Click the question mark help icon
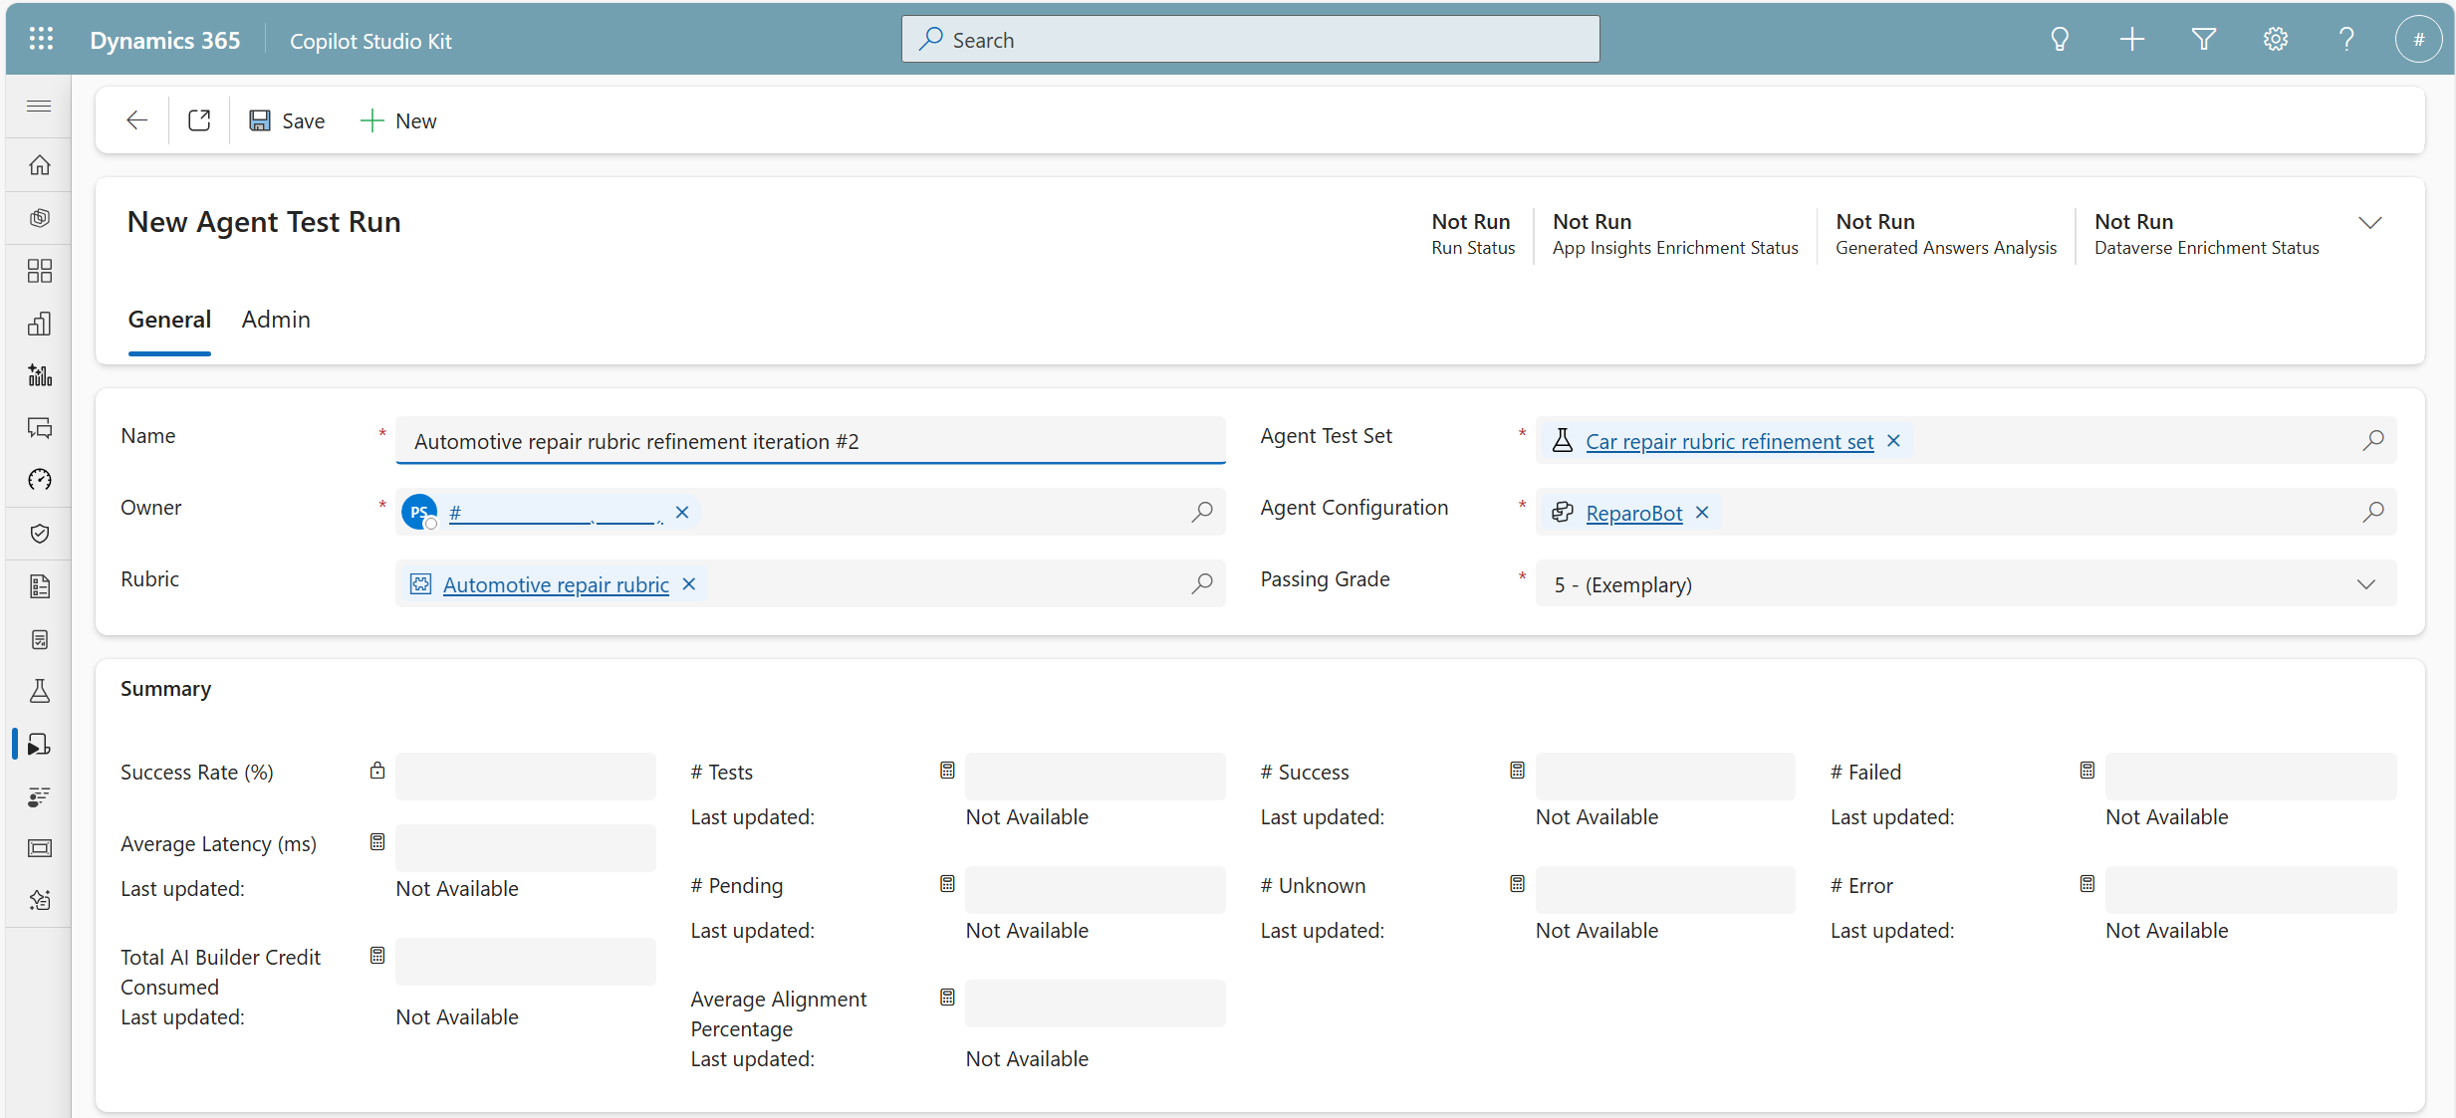 pyautogui.click(x=2346, y=40)
